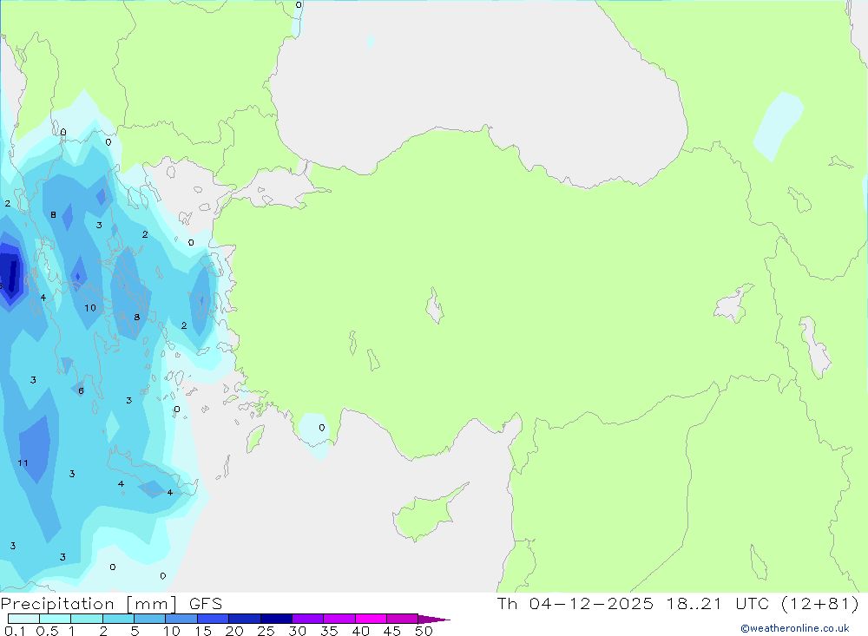Viewport: 868px width, 636px height.
Task: Click the legend arrow tip beyond 50 mm
Action: point(435,620)
